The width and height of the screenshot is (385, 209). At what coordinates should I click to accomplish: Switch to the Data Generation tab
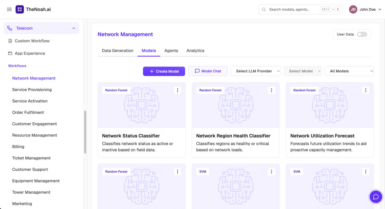pyautogui.click(x=117, y=51)
